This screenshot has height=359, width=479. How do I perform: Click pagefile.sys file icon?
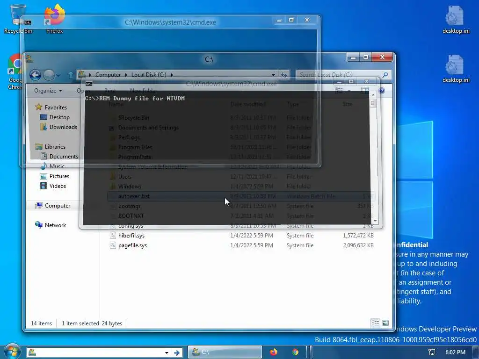[x=113, y=245]
